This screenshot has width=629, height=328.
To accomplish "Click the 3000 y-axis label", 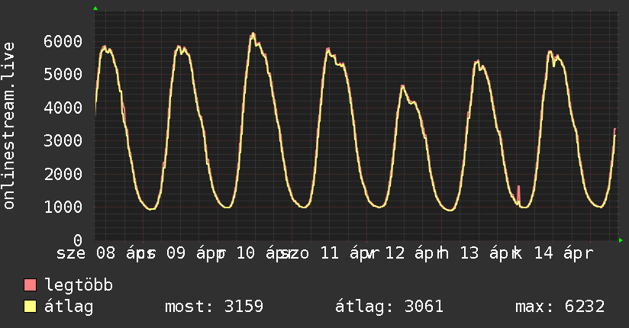I will (63, 141).
